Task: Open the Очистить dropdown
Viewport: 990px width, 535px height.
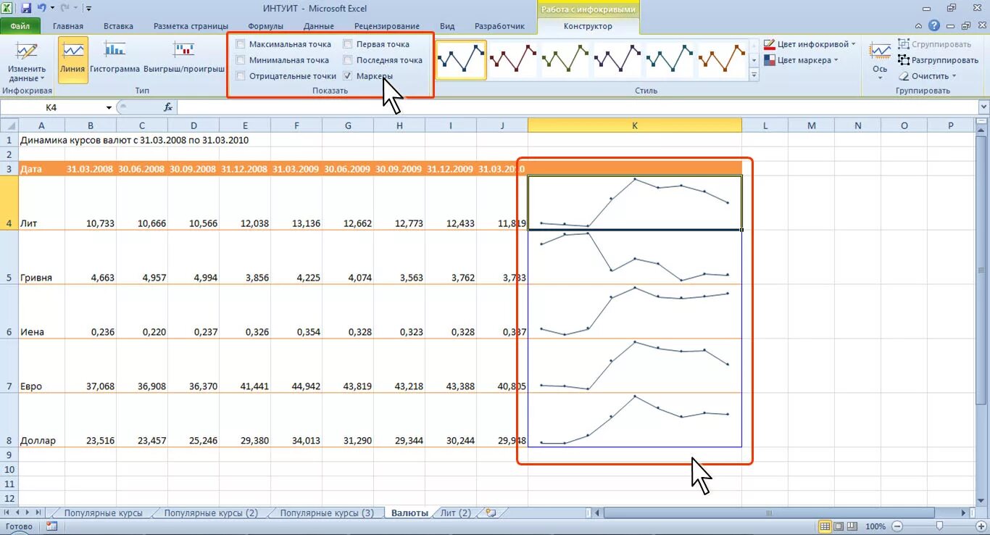Action: click(927, 76)
